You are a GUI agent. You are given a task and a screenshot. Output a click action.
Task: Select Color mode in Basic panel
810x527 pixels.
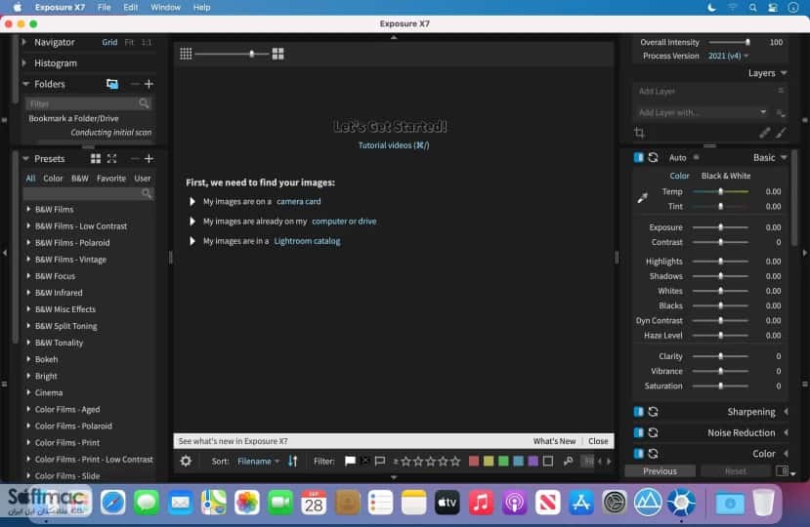pyautogui.click(x=679, y=176)
